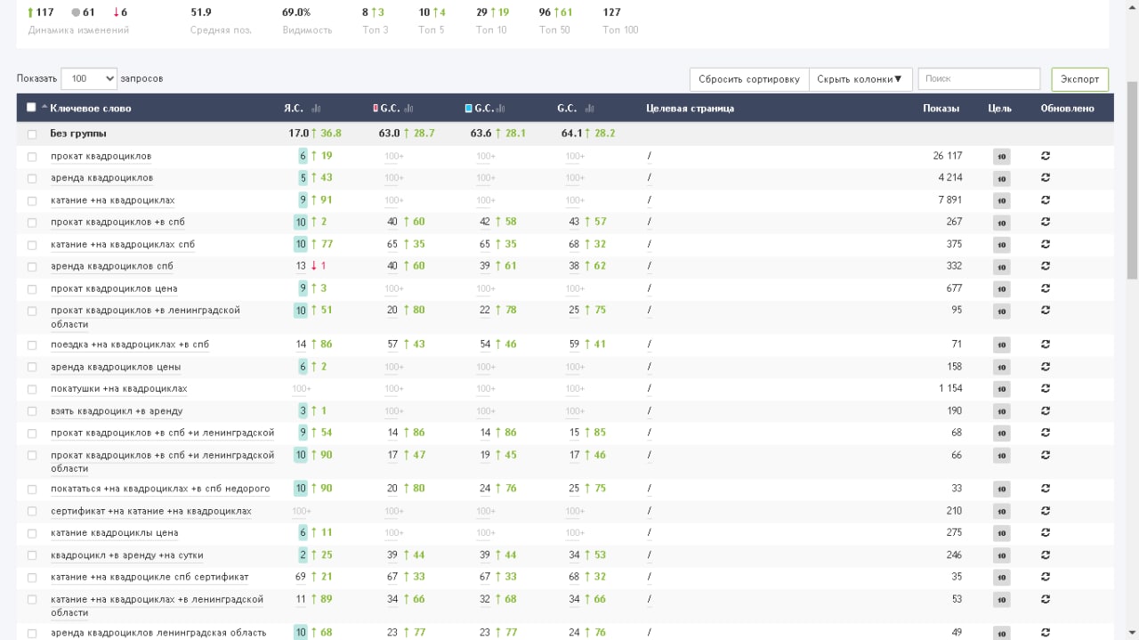
Task: Refresh the row 'прокат квадроциклов +в спб'
Action: (x=1046, y=222)
